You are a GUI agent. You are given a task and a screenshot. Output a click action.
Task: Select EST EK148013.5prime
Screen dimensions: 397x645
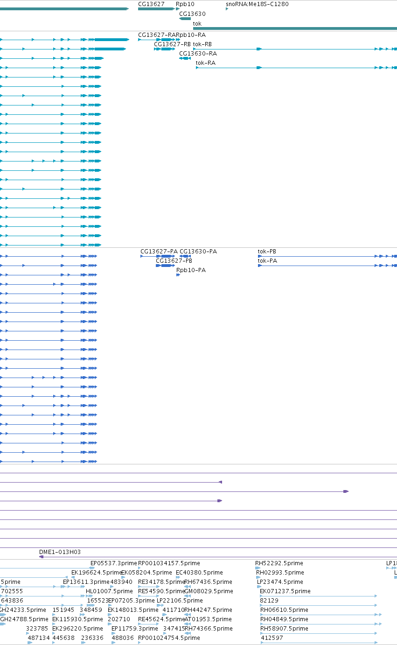pos(133,610)
